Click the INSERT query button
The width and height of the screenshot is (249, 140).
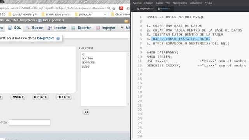click(18, 97)
